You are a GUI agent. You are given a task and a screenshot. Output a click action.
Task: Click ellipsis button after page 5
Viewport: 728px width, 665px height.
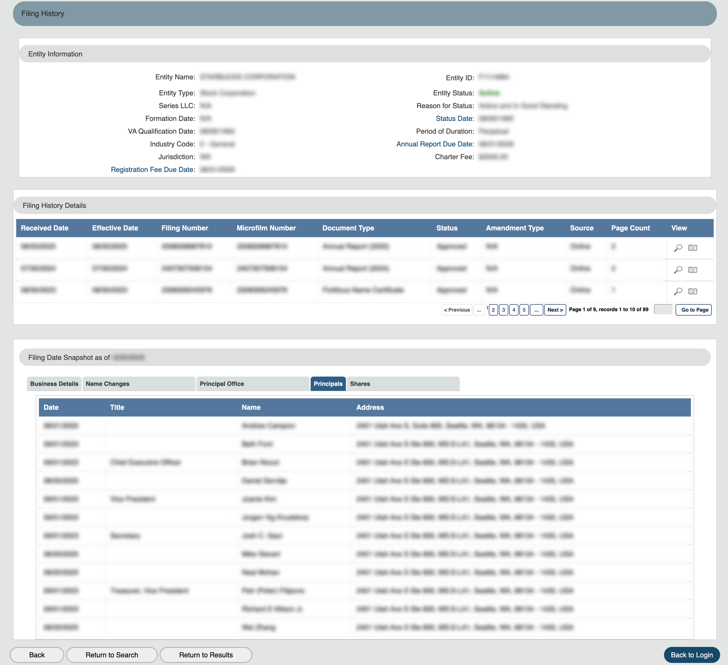pos(536,310)
